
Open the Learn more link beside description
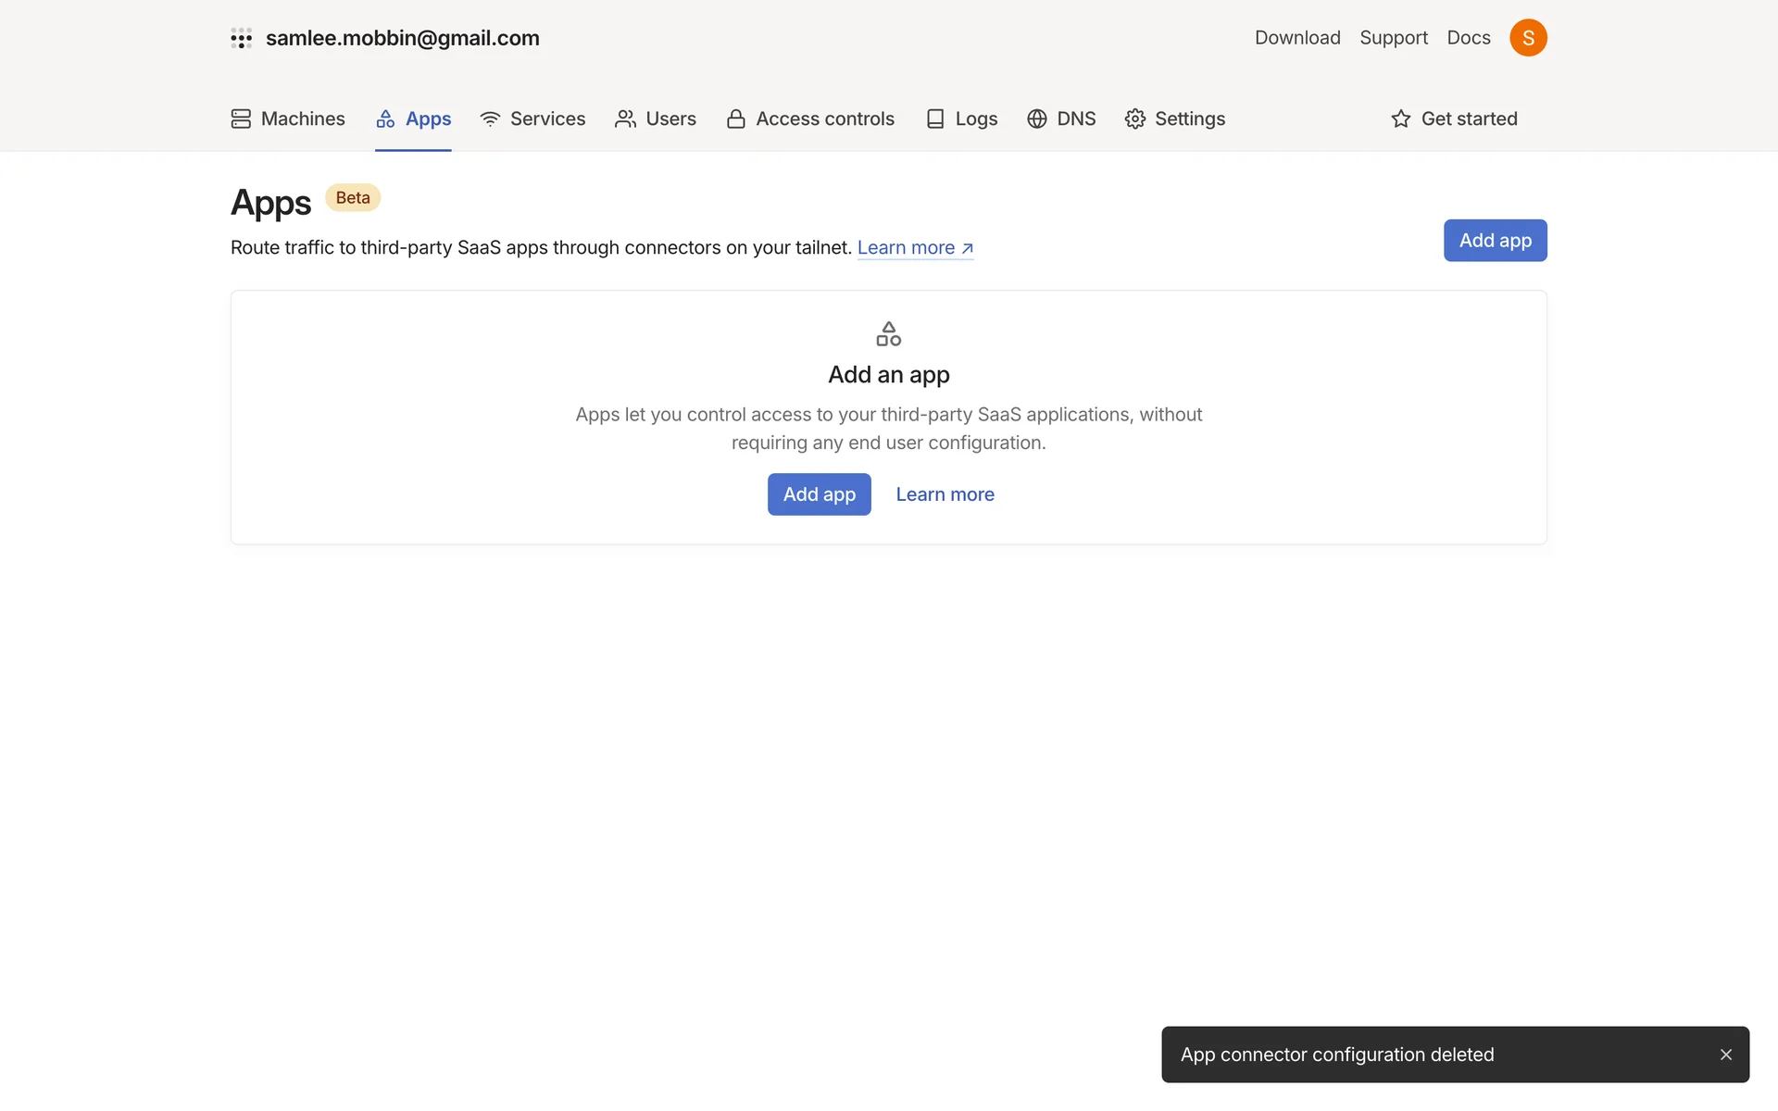(915, 248)
